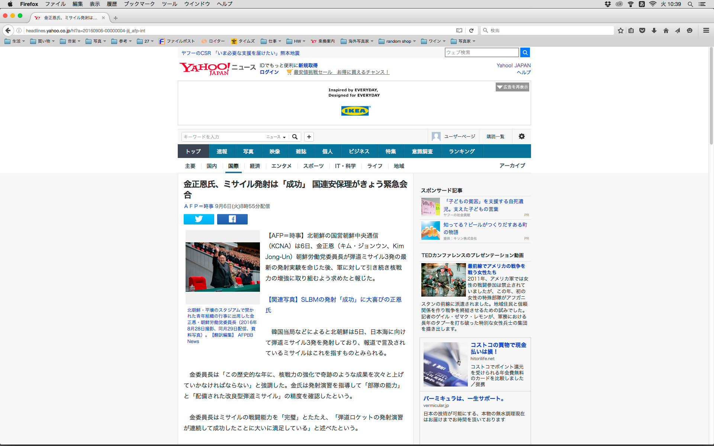Expand the ニュース search category dropdown
714x446 pixels.
click(276, 137)
